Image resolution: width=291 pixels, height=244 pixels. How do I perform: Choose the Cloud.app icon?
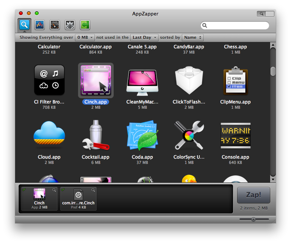point(49,136)
